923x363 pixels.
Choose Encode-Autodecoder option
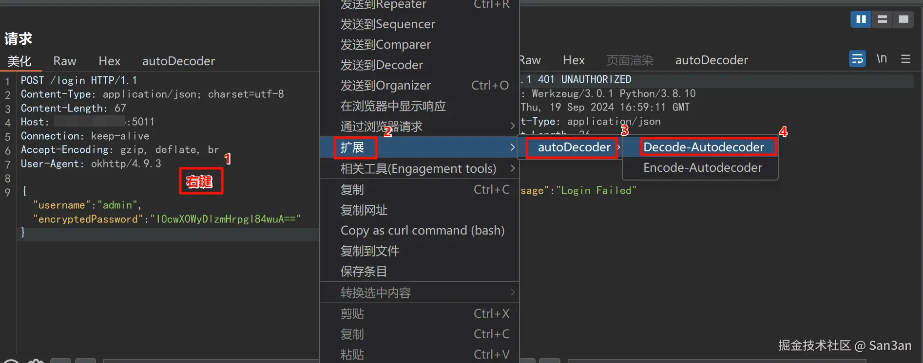[702, 167]
